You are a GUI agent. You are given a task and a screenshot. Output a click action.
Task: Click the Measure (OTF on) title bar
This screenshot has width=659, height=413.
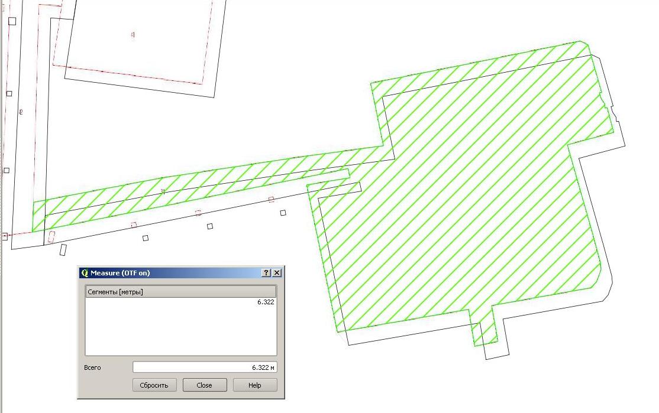[x=180, y=273]
